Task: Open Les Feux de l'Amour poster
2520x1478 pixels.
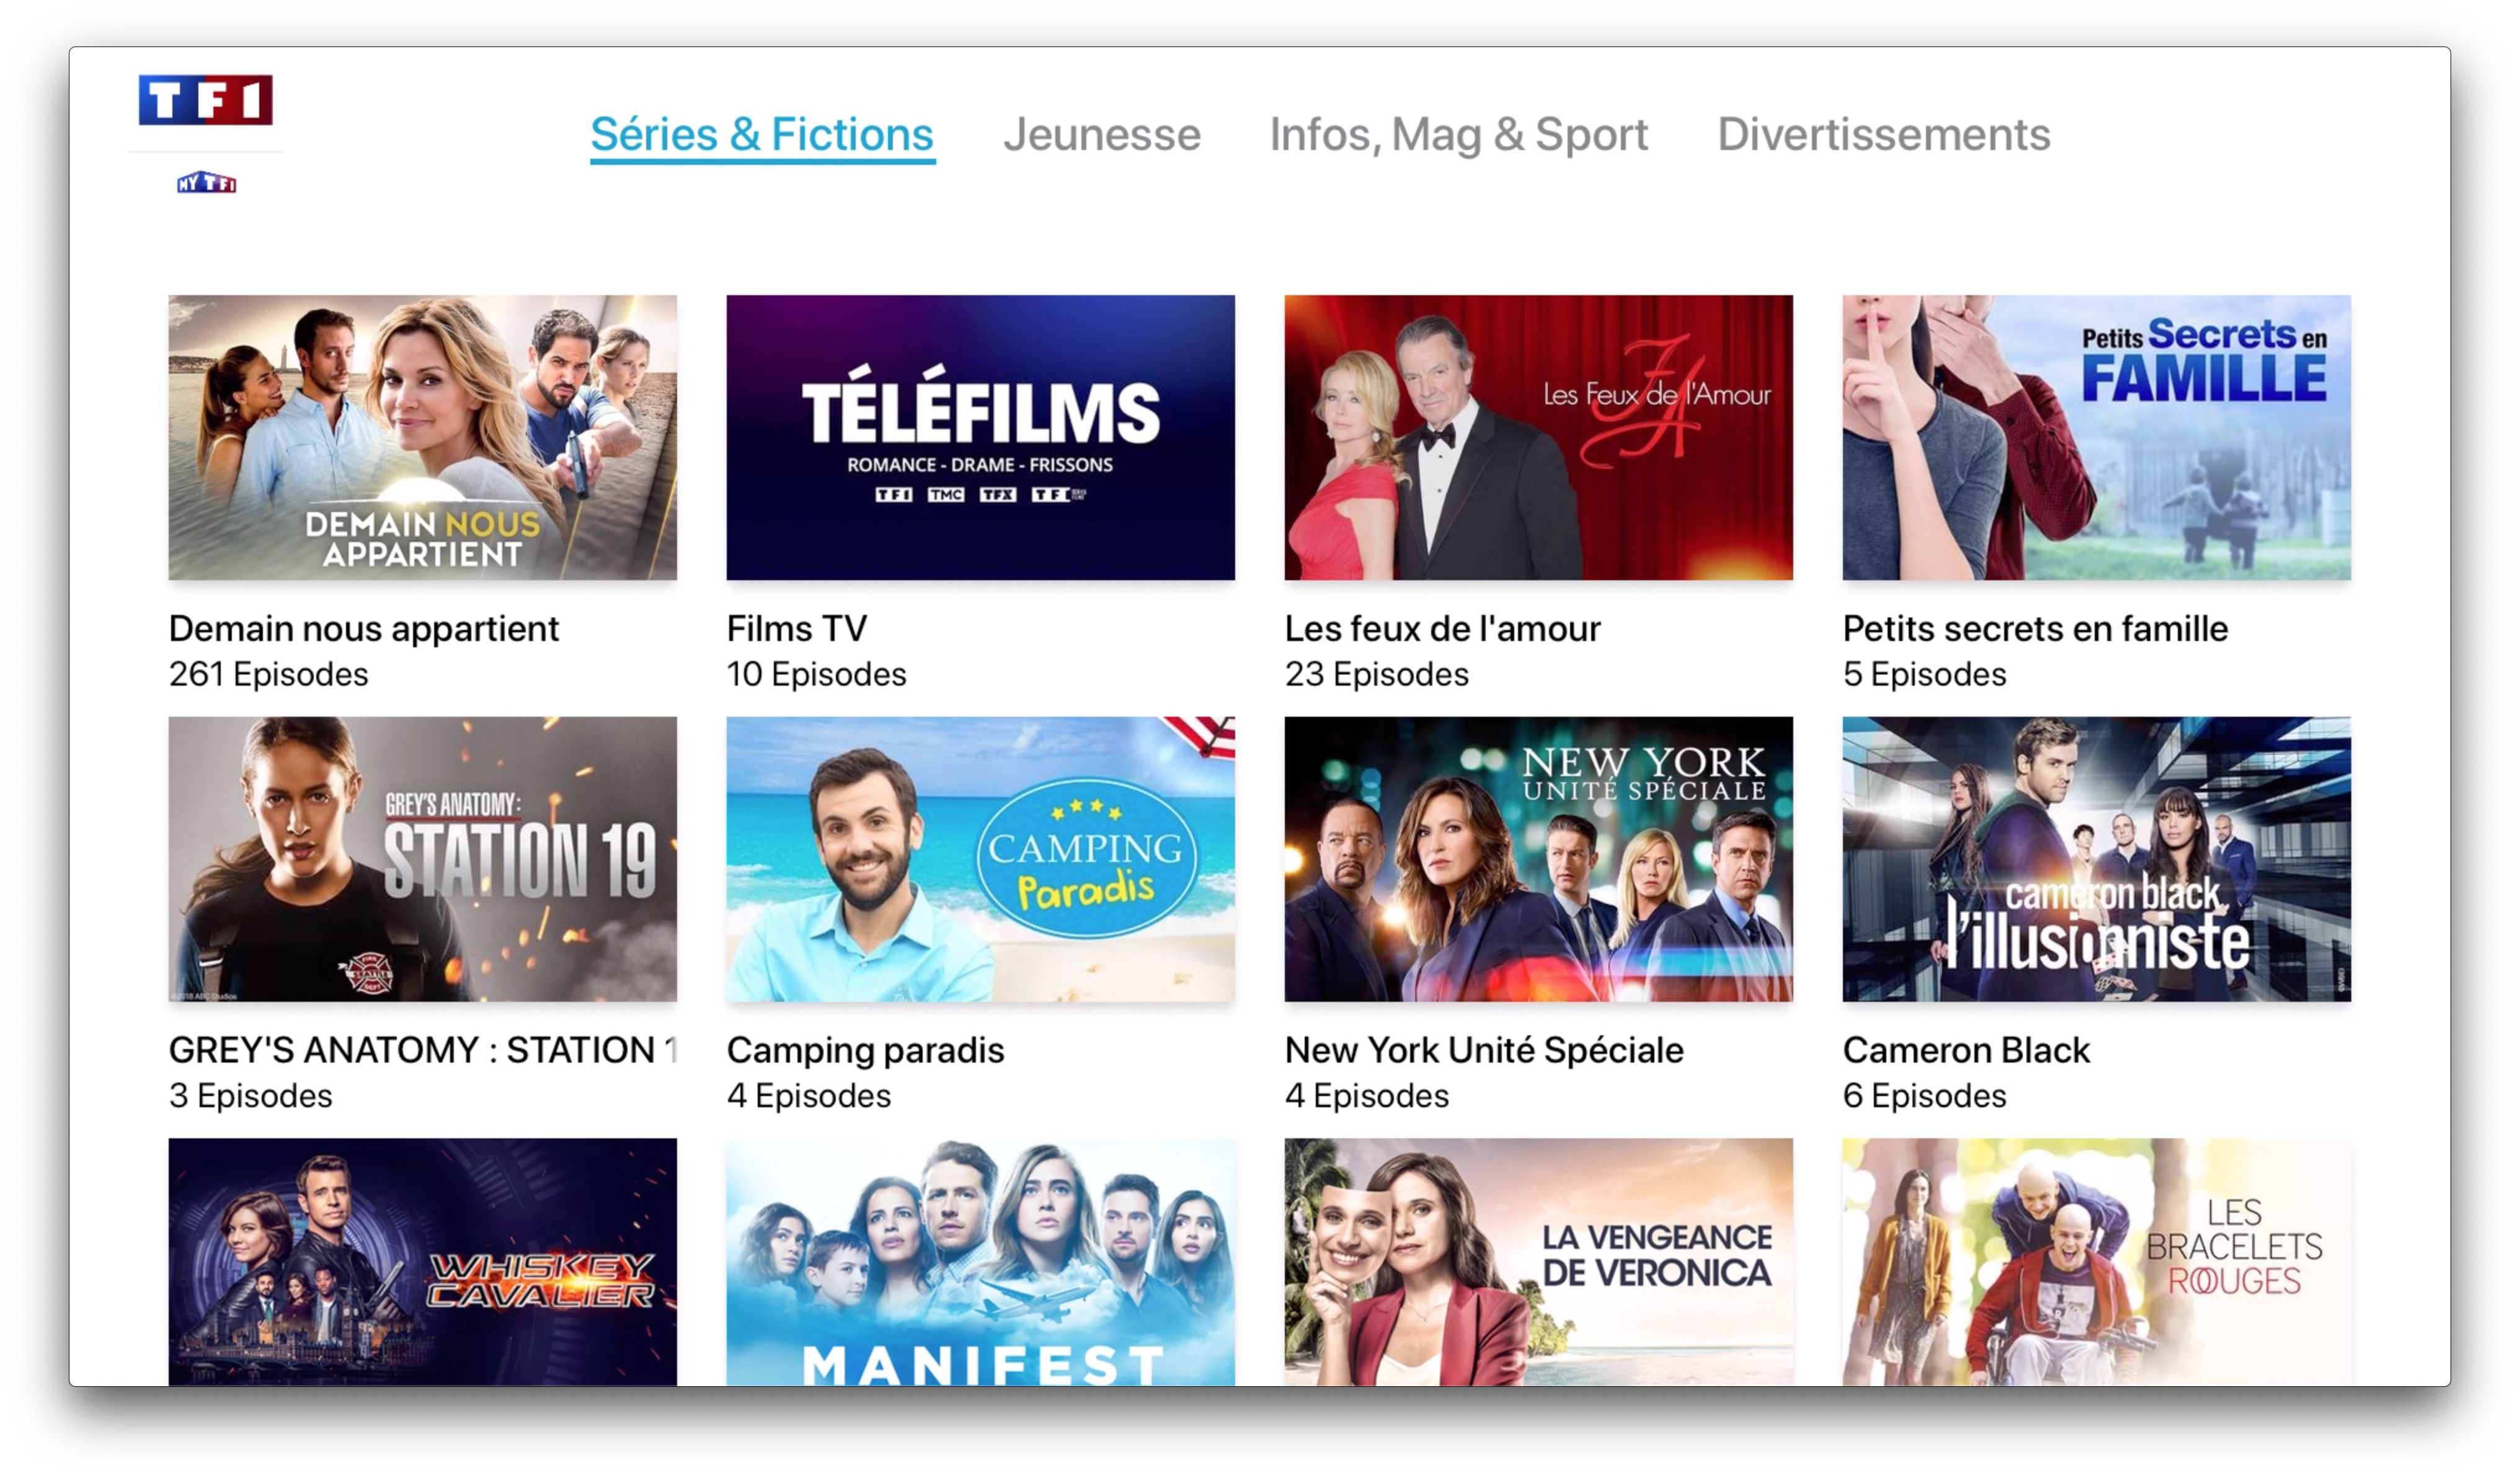Action: (1538, 437)
